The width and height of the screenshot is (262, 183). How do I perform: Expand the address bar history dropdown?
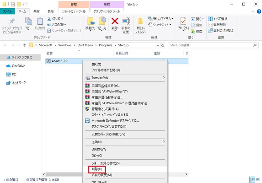point(158,45)
